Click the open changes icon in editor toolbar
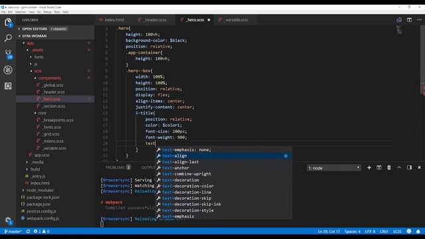Screen dimensions: 425x239 tap(399, 20)
